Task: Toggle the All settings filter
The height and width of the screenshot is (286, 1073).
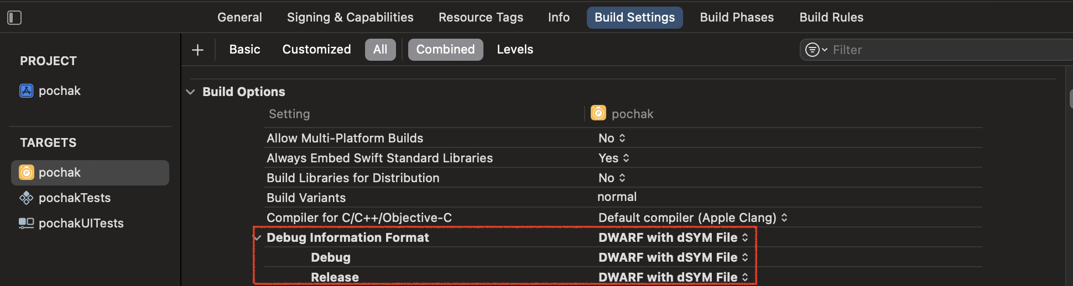Action: [x=381, y=50]
